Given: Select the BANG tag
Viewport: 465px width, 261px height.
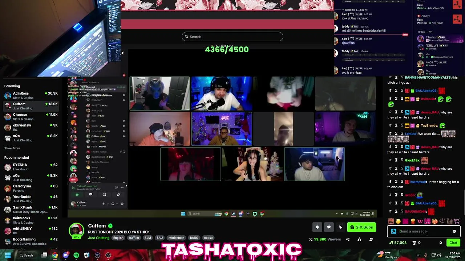Looking at the screenshot, I should click(x=194, y=238).
